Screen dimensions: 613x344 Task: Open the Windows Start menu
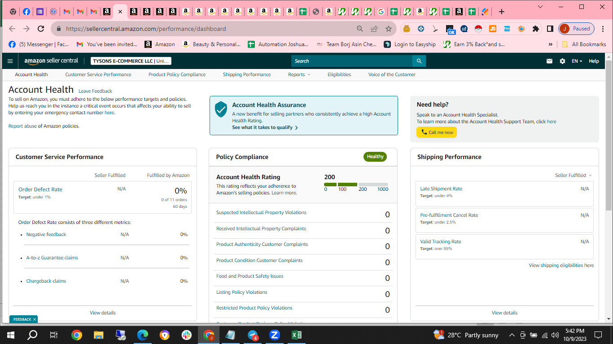(x=11, y=335)
